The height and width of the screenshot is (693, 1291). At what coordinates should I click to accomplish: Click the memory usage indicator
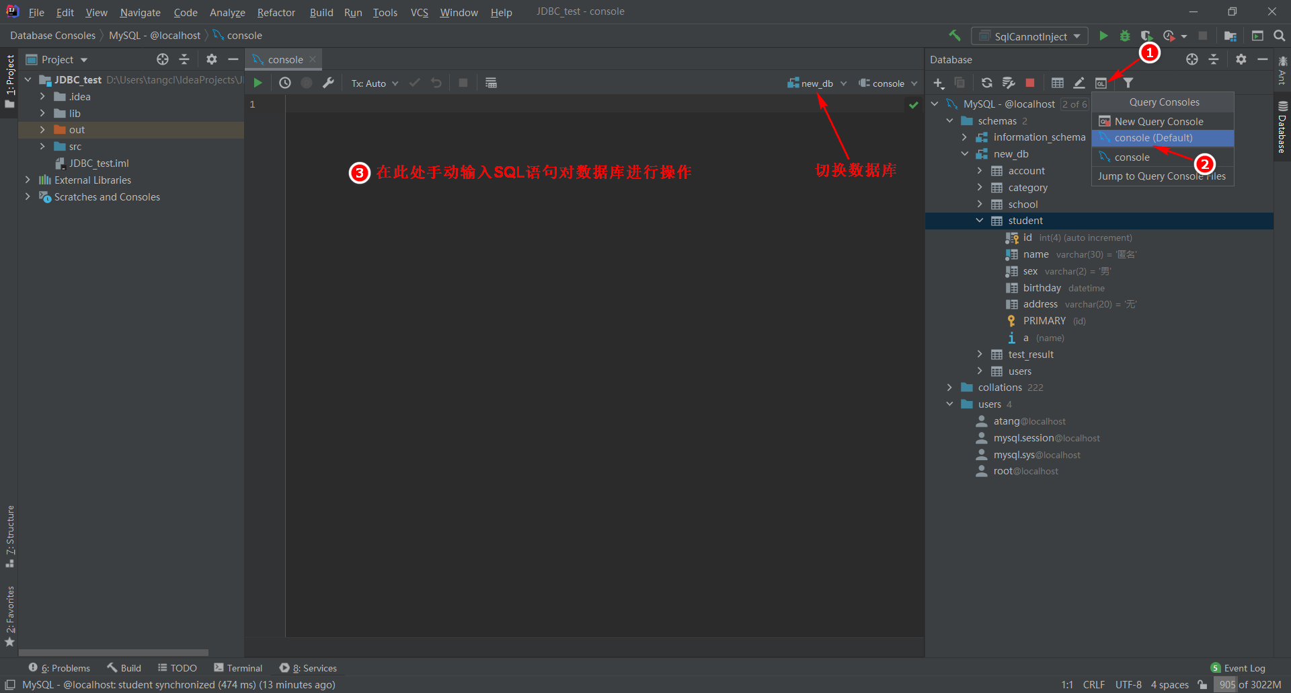1250,684
